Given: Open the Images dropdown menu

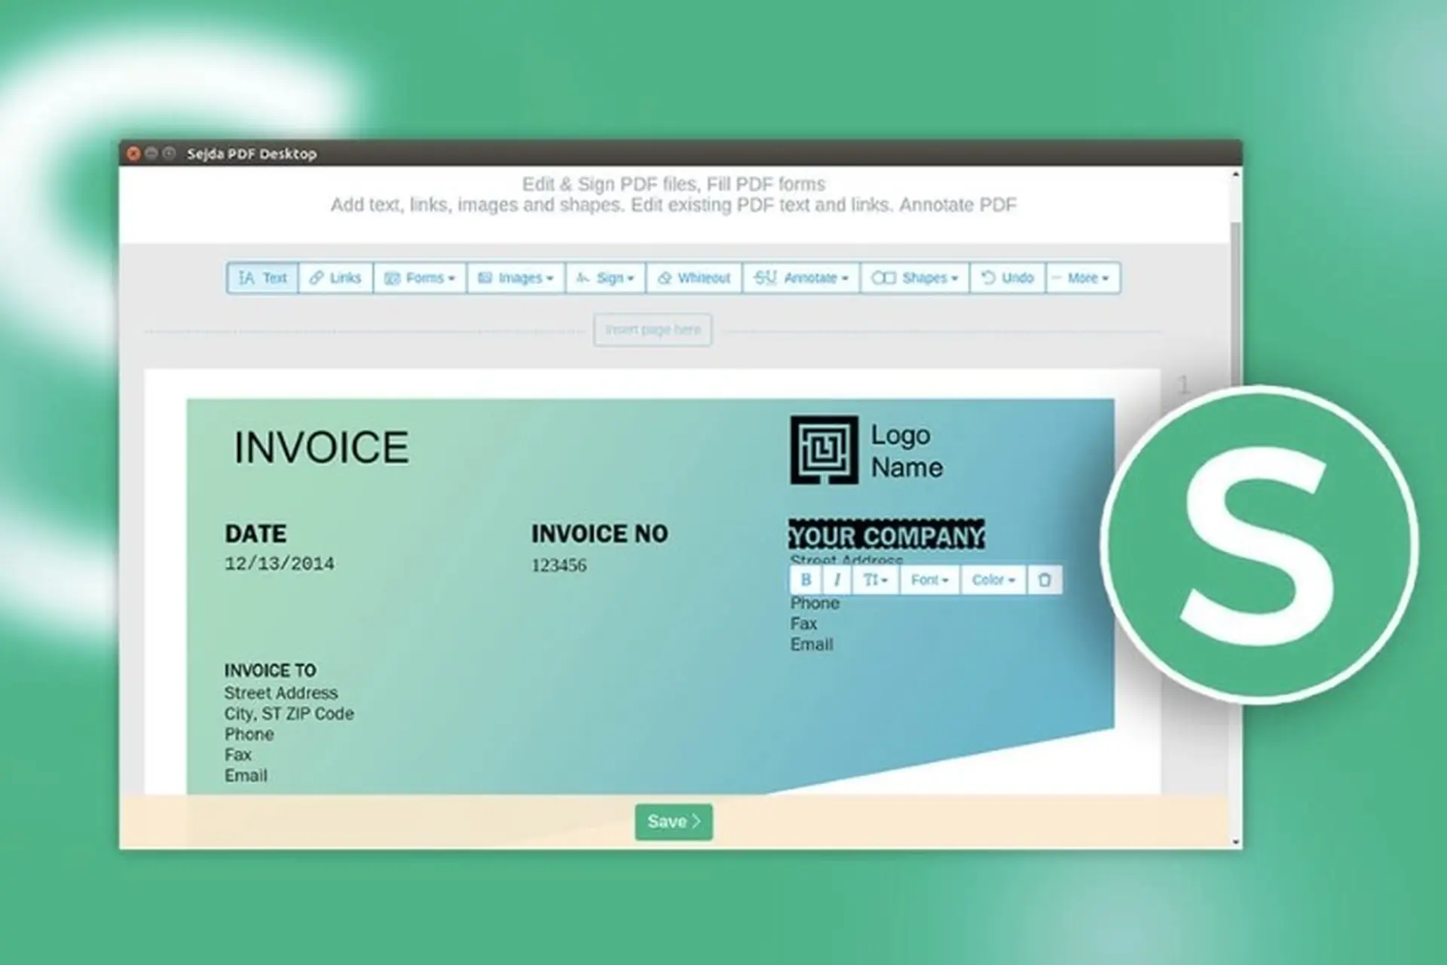Looking at the screenshot, I should pos(516,277).
